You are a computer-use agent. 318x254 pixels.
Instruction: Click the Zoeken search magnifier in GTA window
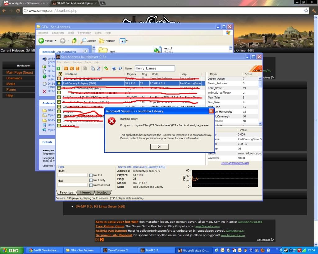coord(83,41)
